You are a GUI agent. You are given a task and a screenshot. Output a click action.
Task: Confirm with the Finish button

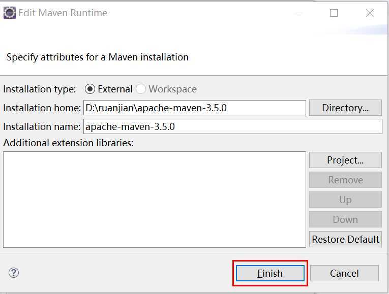(270, 273)
